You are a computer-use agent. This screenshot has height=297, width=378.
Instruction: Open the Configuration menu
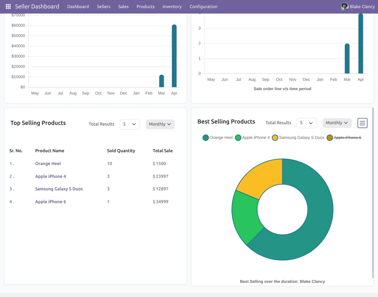(203, 6)
